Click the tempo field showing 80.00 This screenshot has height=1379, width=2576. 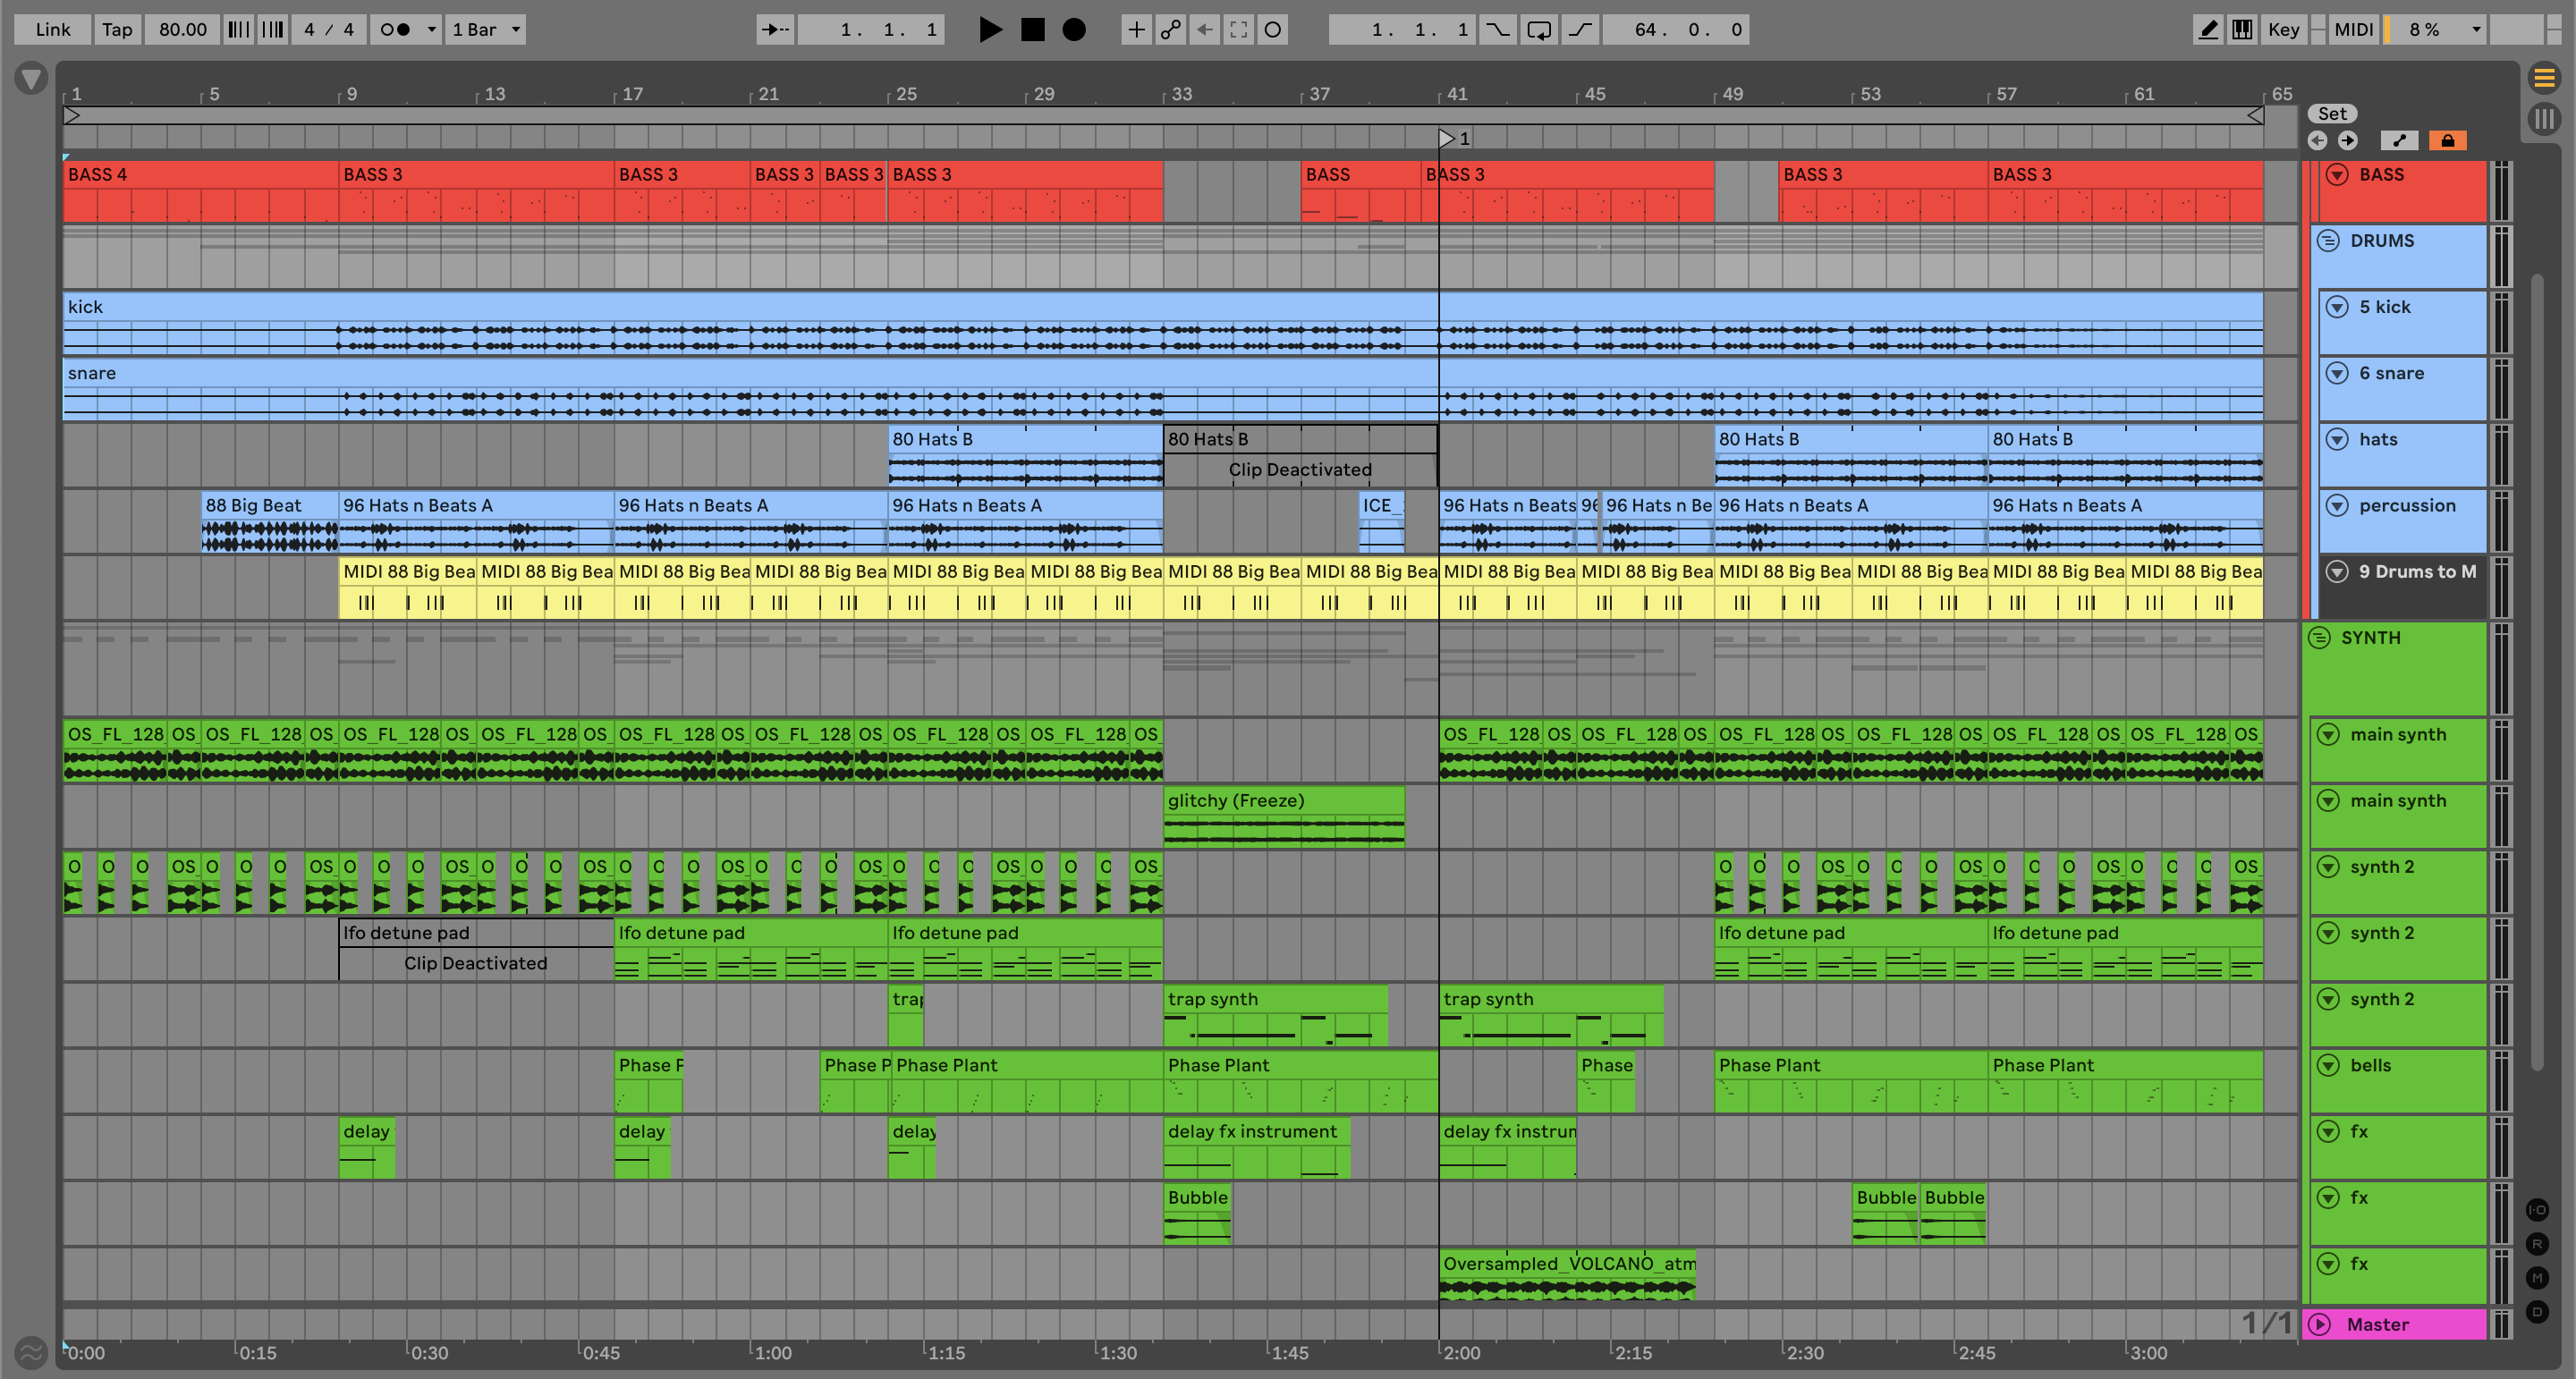point(183,29)
